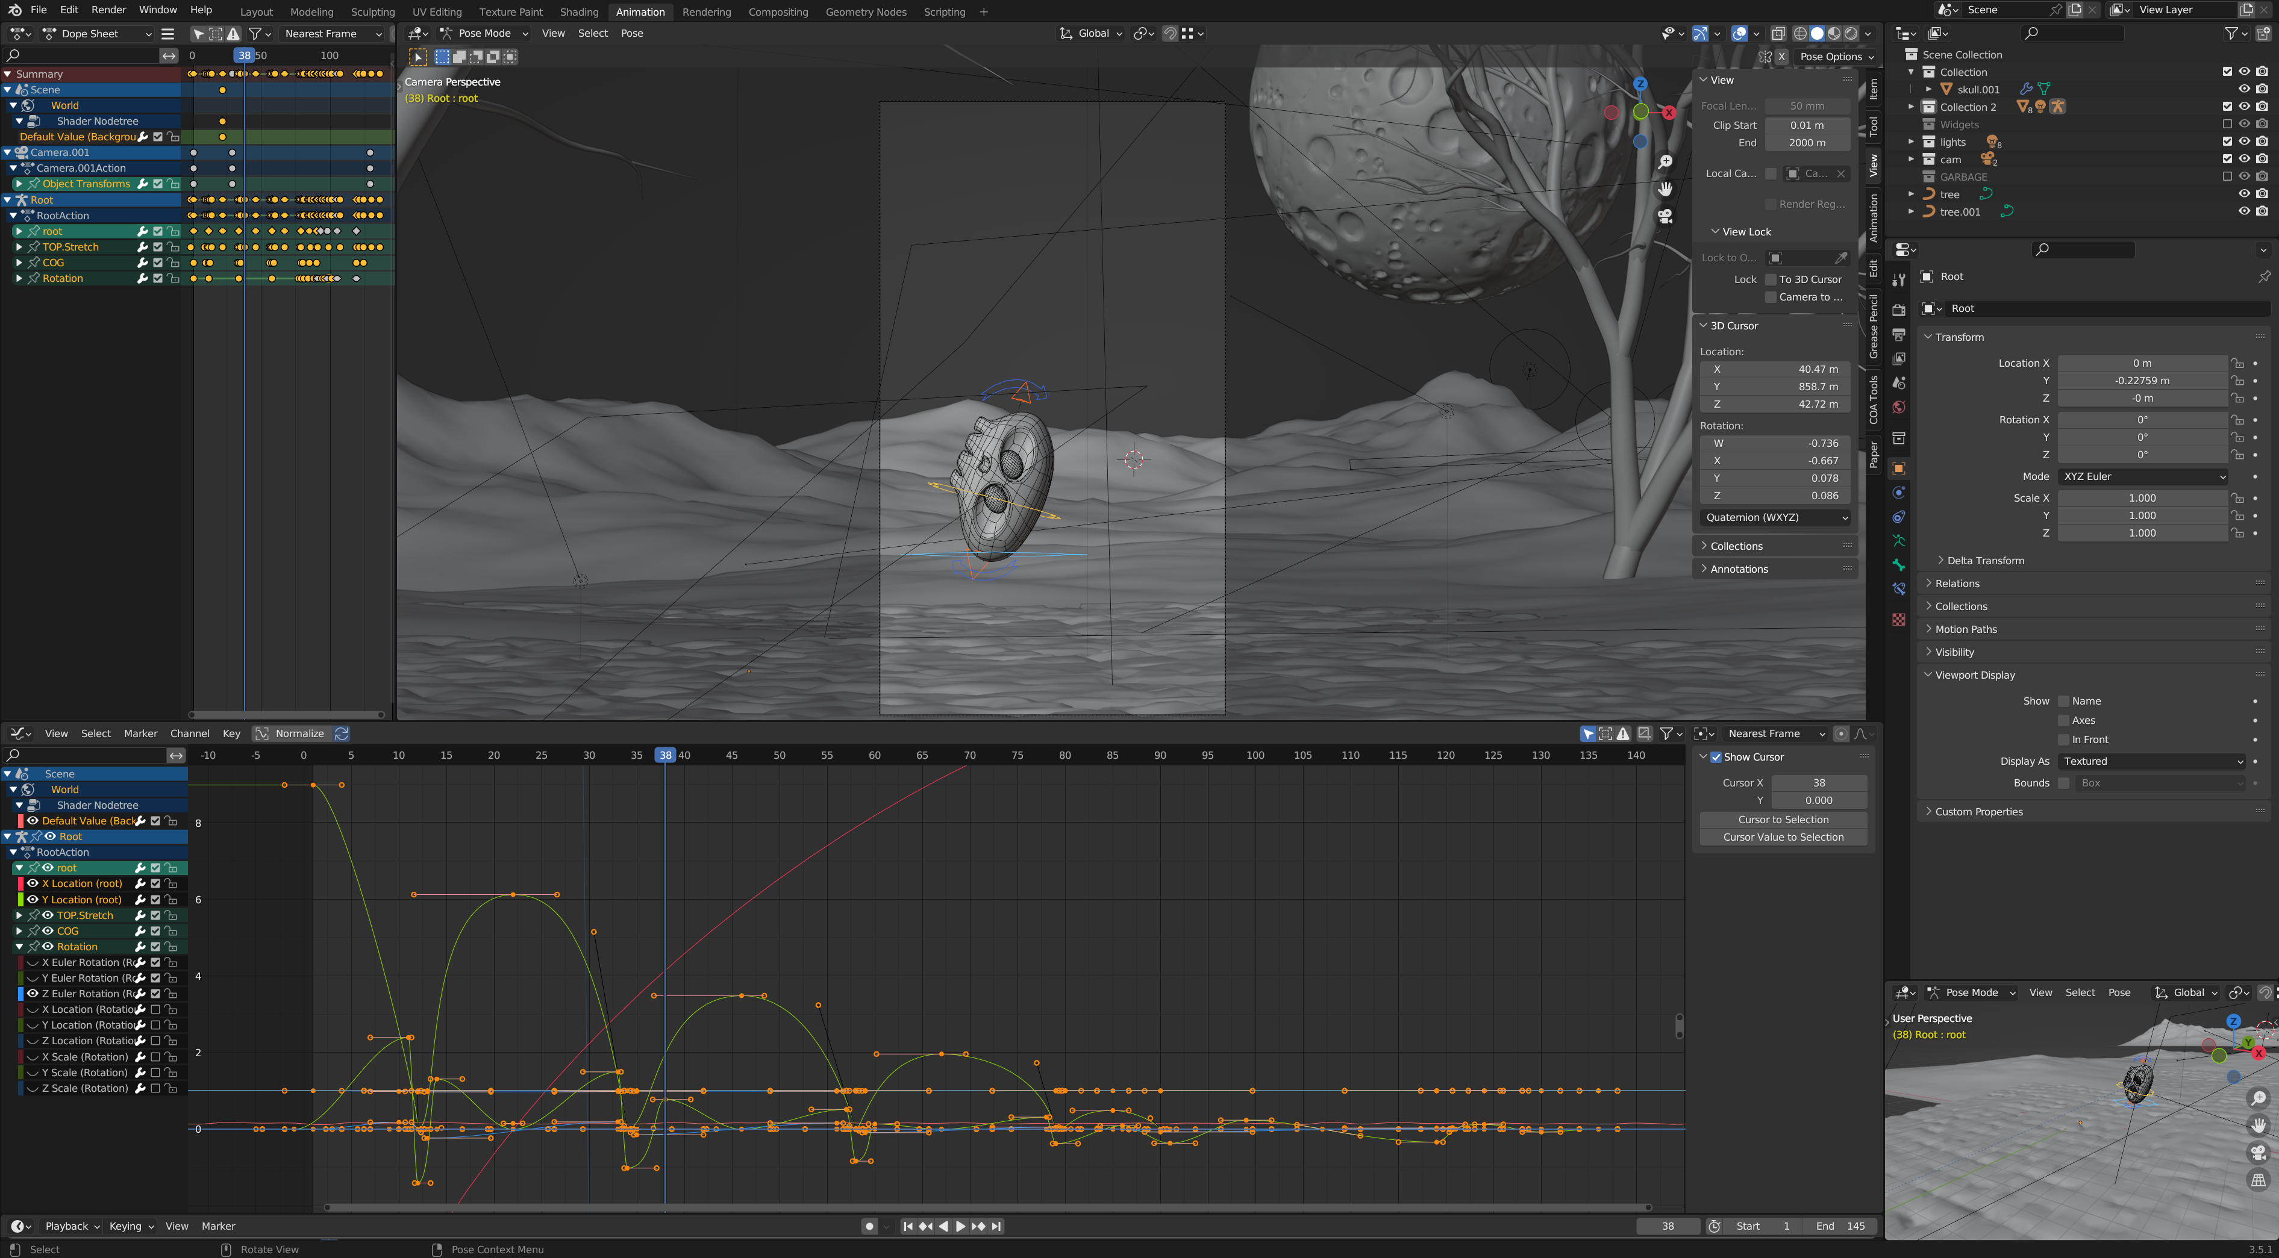Hide skull.001 in the outliner
The image size is (2279, 1258).
click(x=2245, y=89)
